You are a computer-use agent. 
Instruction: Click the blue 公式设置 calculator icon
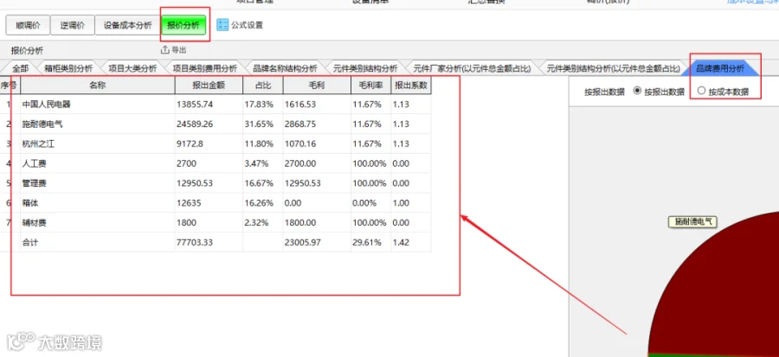[222, 25]
